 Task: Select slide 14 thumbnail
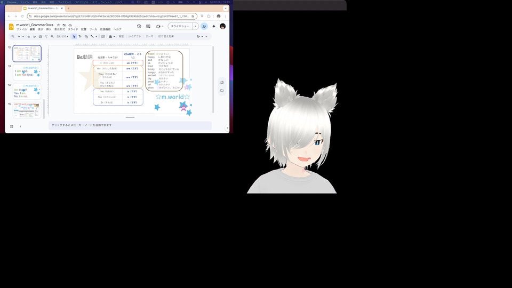pyautogui.click(x=27, y=91)
